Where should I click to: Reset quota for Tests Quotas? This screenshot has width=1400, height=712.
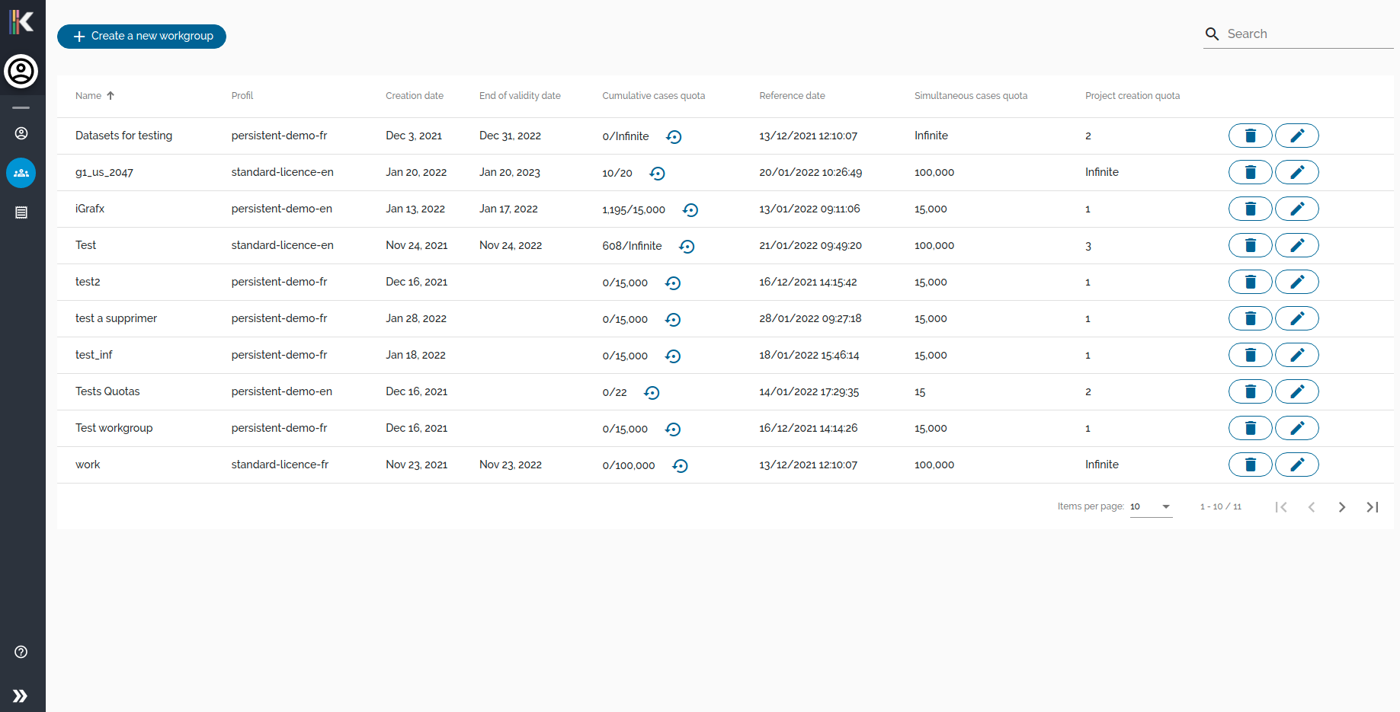pyautogui.click(x=652, y=393)
